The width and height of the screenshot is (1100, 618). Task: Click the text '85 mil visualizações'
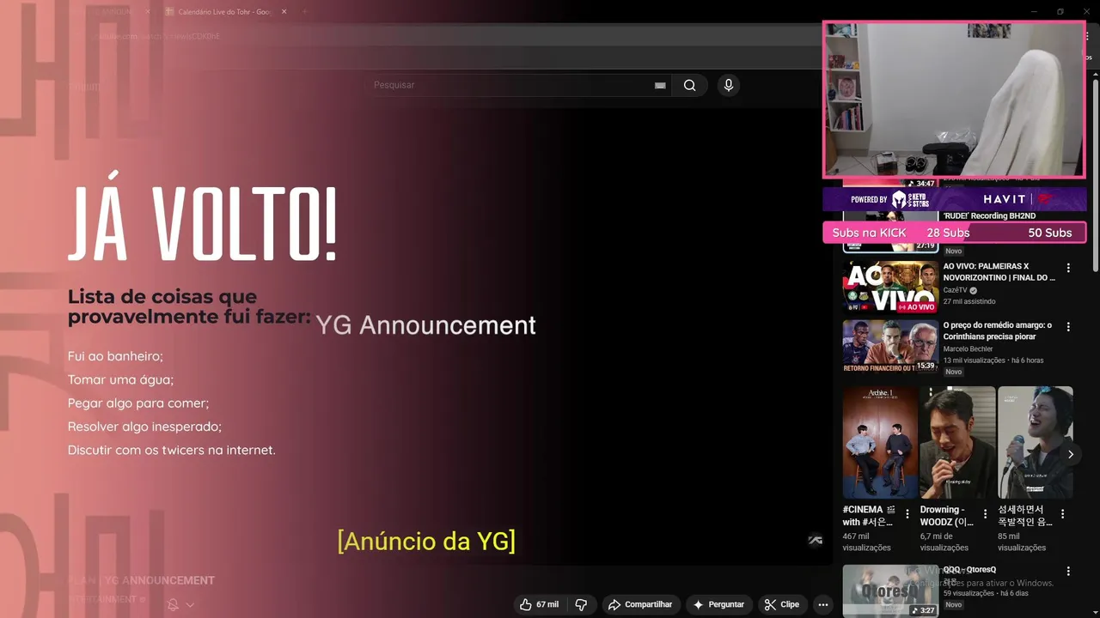[x=1022, y=542]
